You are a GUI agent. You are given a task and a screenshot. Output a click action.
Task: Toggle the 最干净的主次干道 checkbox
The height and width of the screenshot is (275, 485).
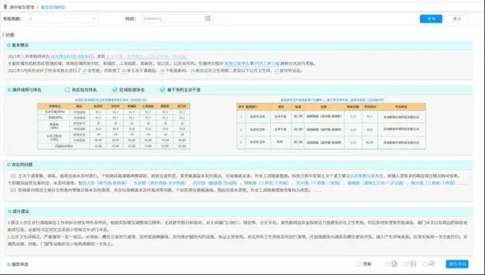(163, 90)
